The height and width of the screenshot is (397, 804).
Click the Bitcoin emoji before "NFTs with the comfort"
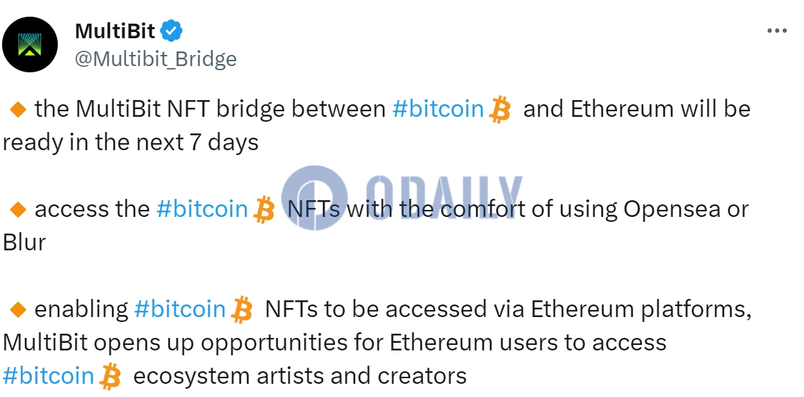264,209
